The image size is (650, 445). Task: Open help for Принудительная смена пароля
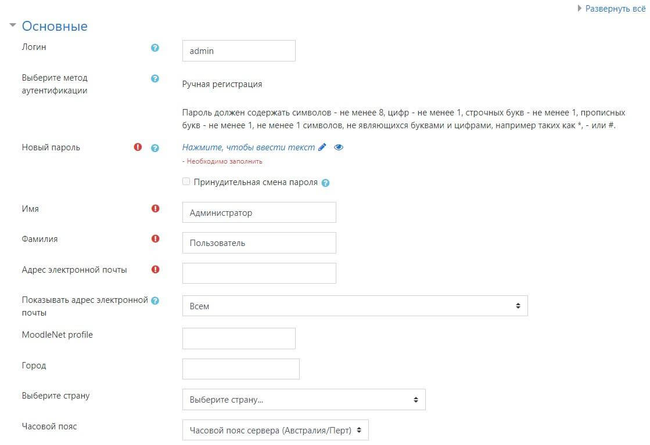[325, 183]
